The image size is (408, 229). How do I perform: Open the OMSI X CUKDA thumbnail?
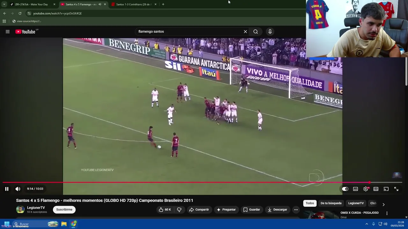(321, 215)
